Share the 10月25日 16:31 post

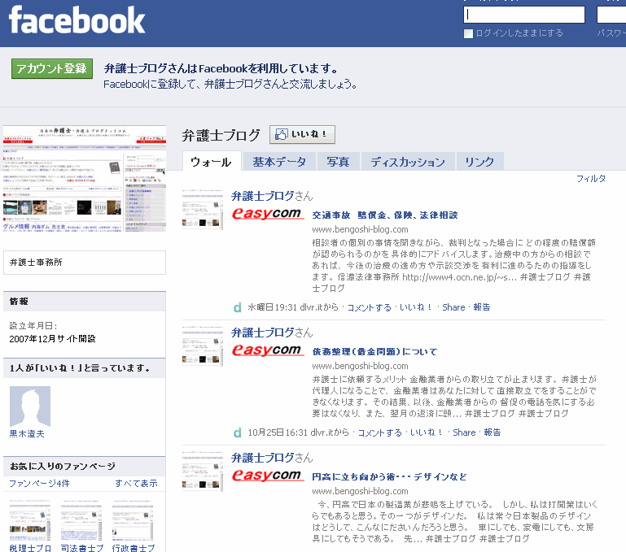(x=464, y=432)
